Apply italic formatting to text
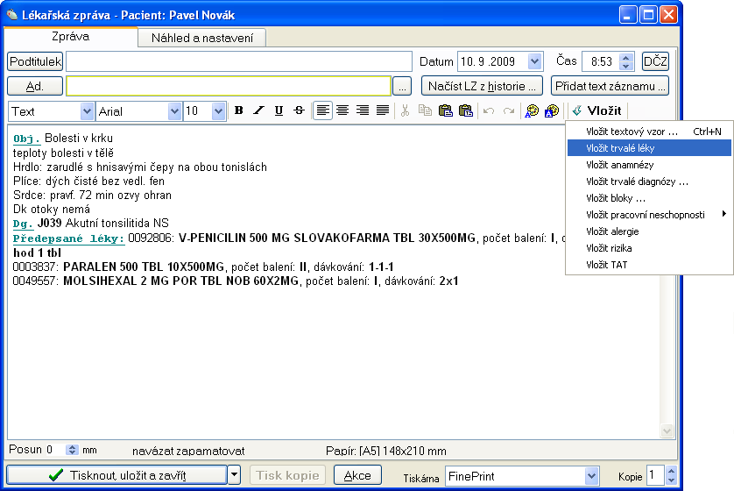The width and height of the screenshot is (734, 491). click(258, 110)
